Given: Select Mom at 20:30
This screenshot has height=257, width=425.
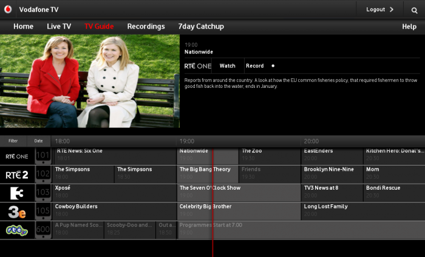Looking at the screenshot, I should 394,175.
